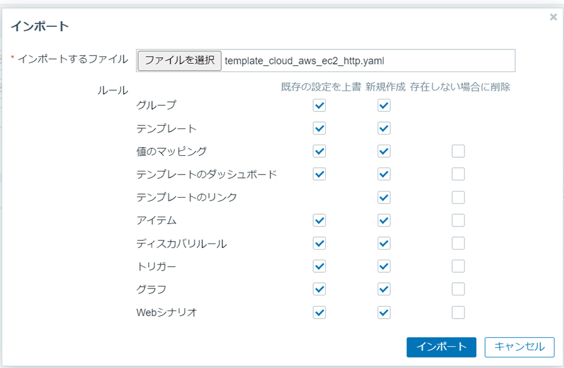The height and width of the screenshot is (368, 564).
Task: Enable グラフ delete missing checkbox
Action: point(458,289)
